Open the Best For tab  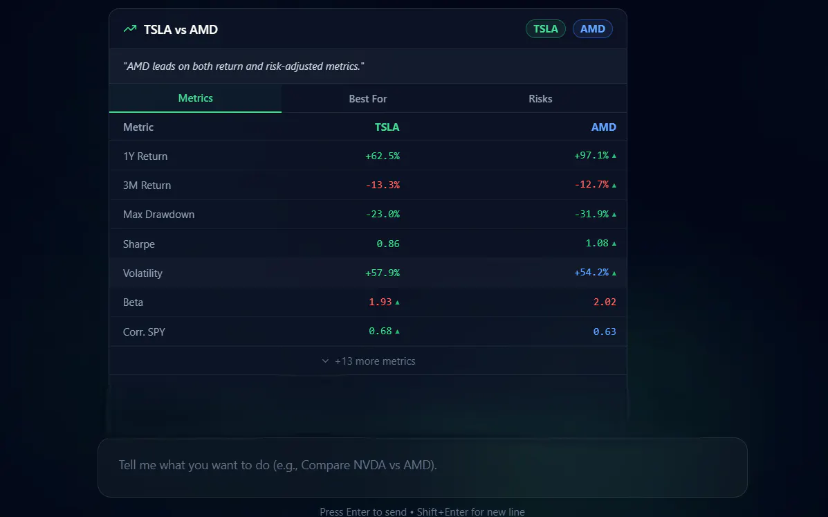coord(367,99)
